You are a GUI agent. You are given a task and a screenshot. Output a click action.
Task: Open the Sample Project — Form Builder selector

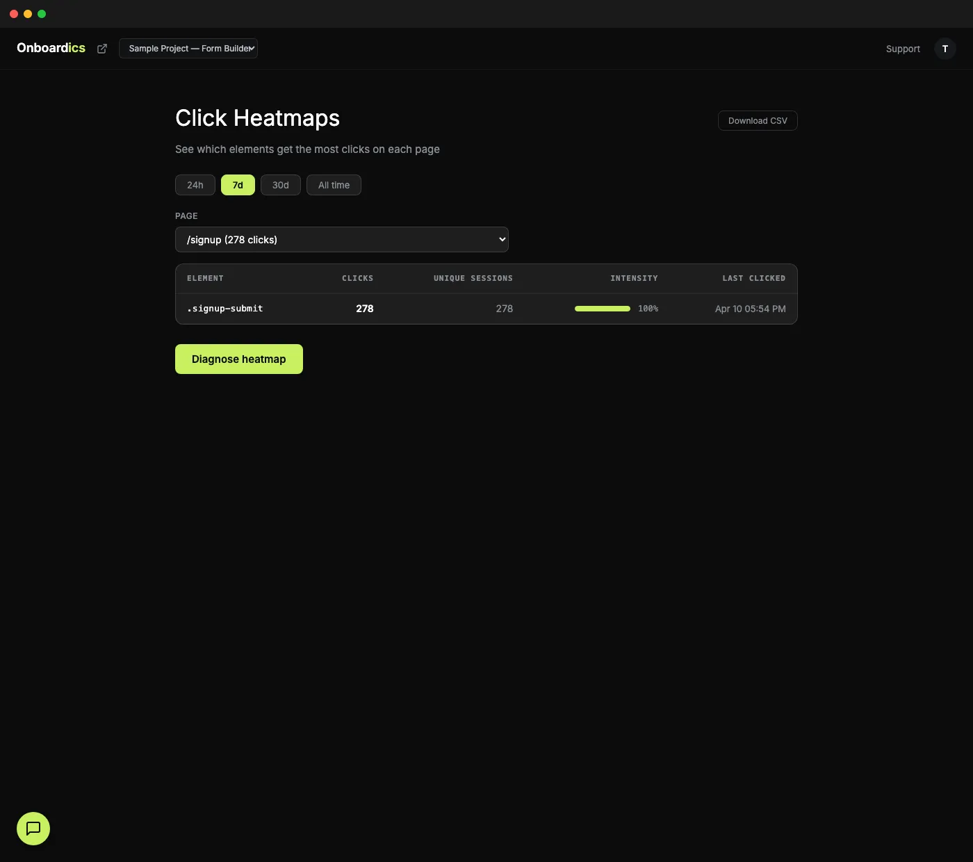[188, 48]
